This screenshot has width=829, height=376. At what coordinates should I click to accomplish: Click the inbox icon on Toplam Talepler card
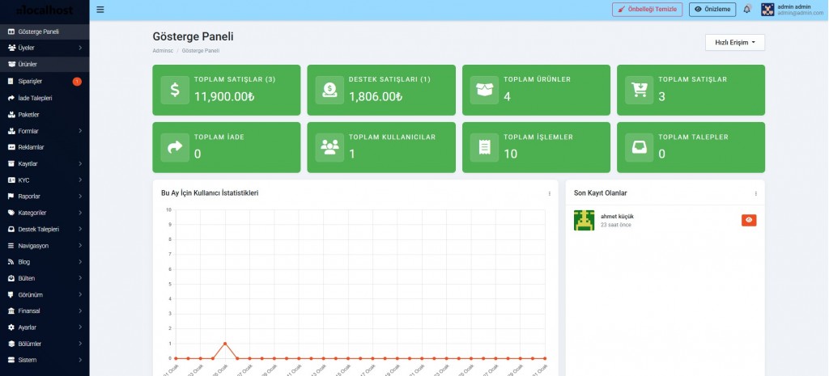coord(640,146)
